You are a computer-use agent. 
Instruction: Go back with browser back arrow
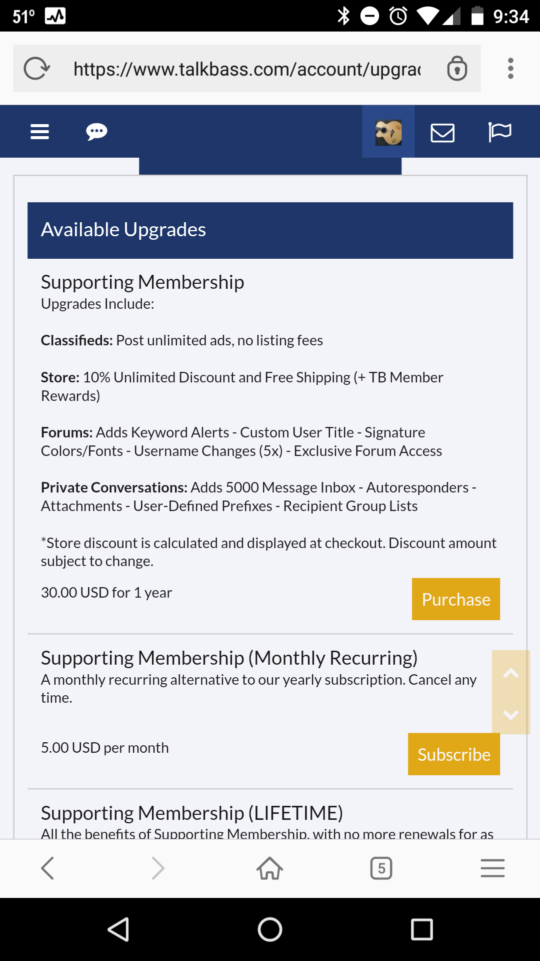pos(47,868)
